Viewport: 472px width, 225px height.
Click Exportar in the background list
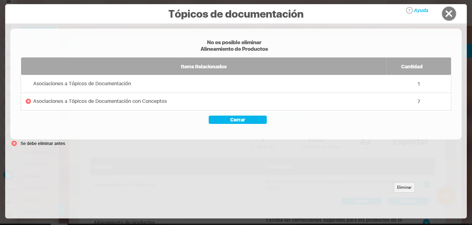click(x=410, y=142)
